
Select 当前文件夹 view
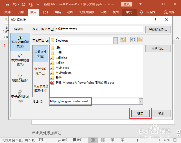tap(41, 54)
